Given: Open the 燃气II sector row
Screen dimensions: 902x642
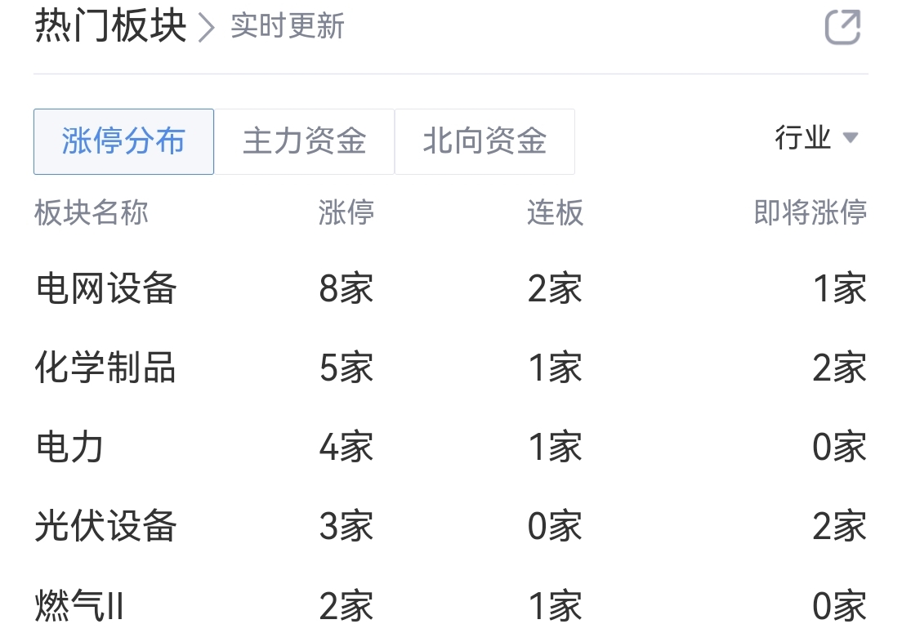Looking at the screenshot, I should (x=451, y=606).
